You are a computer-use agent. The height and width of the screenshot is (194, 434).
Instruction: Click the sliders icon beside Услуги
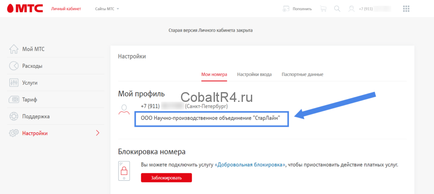pos(14,83)
